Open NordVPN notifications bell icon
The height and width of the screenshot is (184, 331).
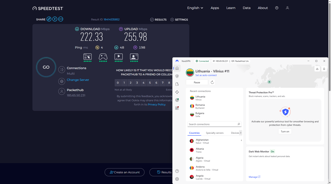[x=324, y=69]
